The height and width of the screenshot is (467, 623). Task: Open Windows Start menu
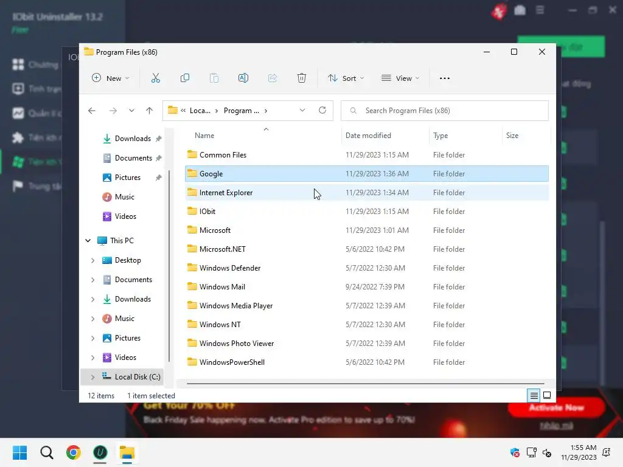click(20, 452)
